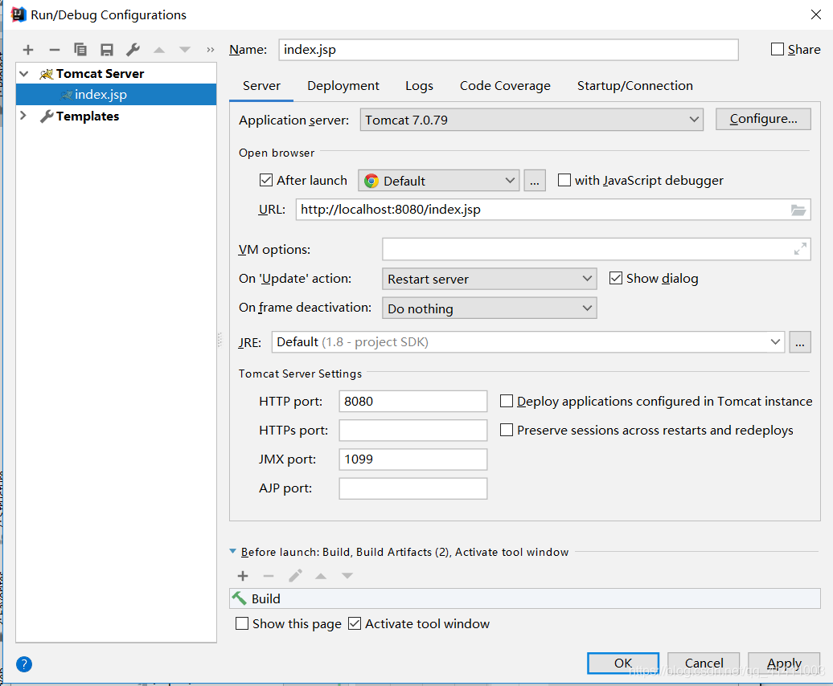Click browse button next to JRE
The height and width of the screenshot is (686, 833).
click(800, 342)
